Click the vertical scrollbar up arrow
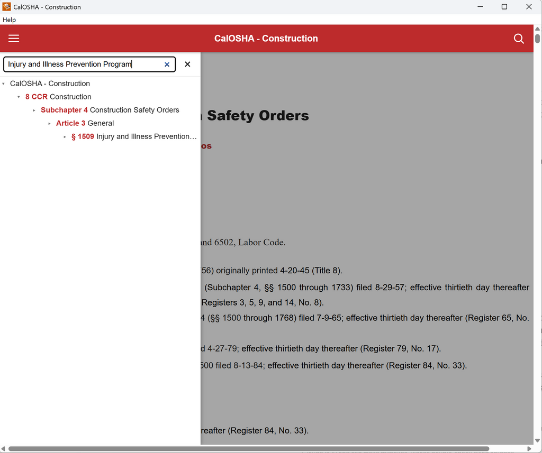Screen dimensions: 542x453 [x=538, y=29]
